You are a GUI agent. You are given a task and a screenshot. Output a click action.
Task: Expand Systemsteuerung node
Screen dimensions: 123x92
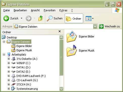(x=9, y=89)
